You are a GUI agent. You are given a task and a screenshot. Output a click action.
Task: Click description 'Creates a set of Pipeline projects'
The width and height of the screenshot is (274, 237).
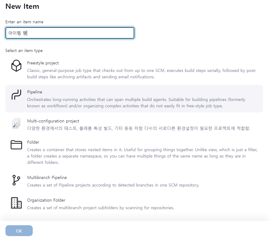point(113,185)
